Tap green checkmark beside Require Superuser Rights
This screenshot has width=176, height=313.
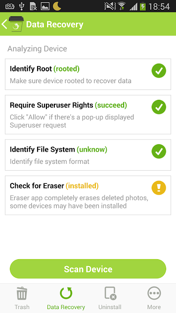pos(159,107)
